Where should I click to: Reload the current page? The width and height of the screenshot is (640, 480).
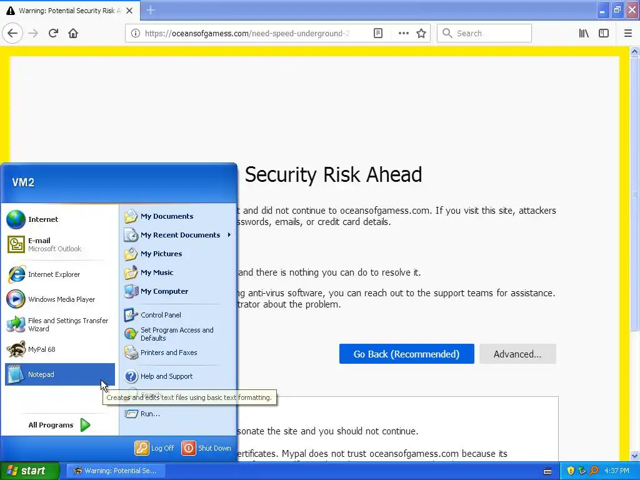pyautogui.click(x=53, y=33)
